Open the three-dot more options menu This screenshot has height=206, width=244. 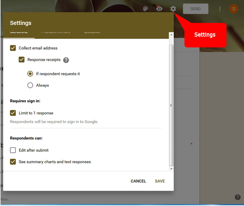point(220,9)
